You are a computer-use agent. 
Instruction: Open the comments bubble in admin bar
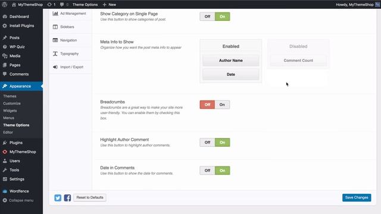pos(64,4)
